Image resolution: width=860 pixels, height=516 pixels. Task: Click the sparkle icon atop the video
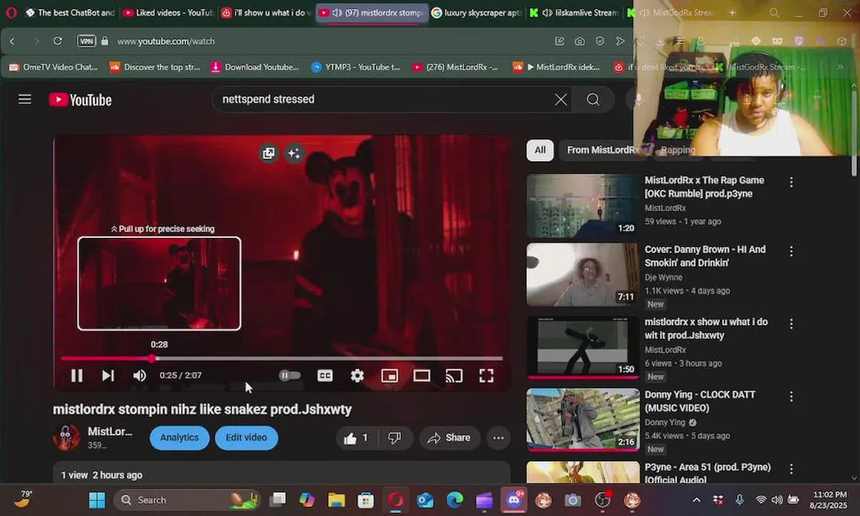click(x=294, y=153)
